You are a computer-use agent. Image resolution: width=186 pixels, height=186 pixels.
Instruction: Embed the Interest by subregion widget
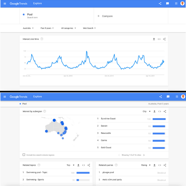tap(160, 111)
